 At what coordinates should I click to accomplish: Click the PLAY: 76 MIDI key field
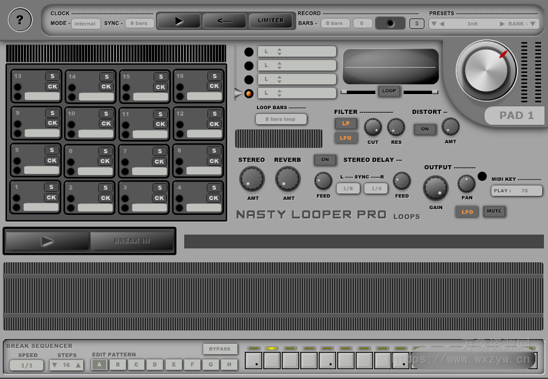pos(517,191)
